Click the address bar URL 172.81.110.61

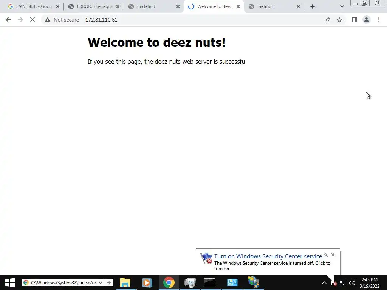101,20
